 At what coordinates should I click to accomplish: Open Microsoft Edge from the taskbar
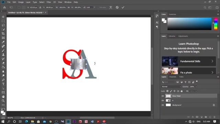tap(26, 122)
